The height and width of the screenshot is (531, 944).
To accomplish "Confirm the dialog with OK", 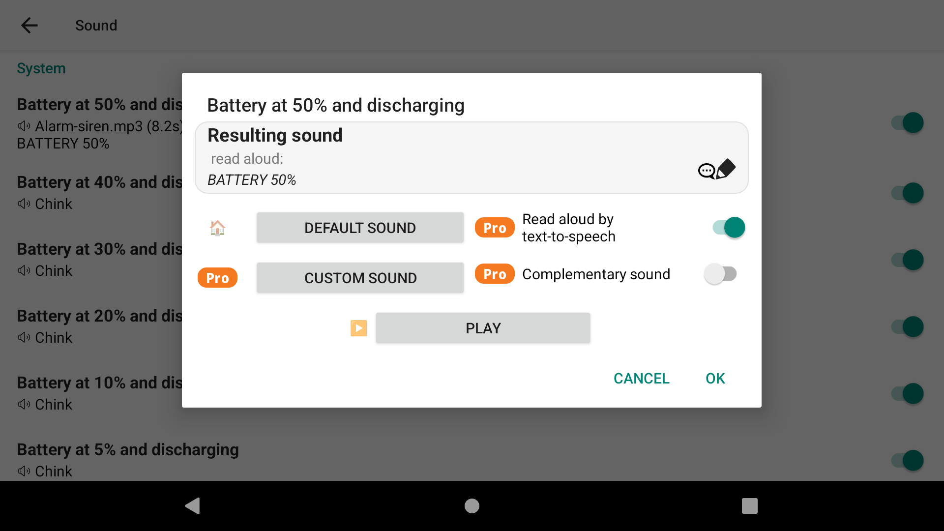I will 715,378.
